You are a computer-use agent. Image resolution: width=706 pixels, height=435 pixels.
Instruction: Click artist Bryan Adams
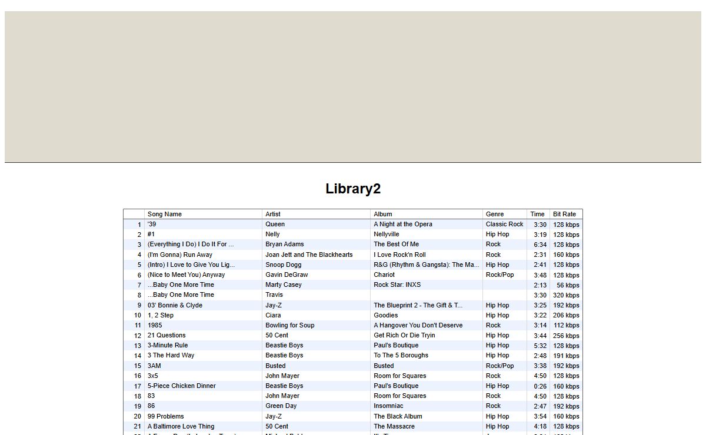[285, 244]
